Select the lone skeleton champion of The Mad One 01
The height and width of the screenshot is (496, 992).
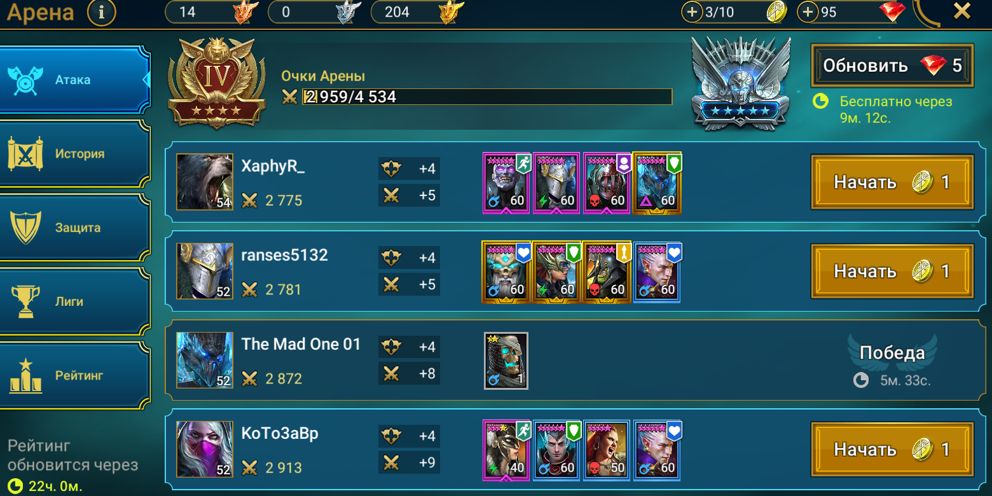pyautogui.click(x=506, y=361)
